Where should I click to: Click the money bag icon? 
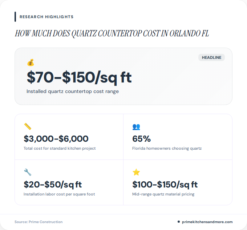(31, 63)
